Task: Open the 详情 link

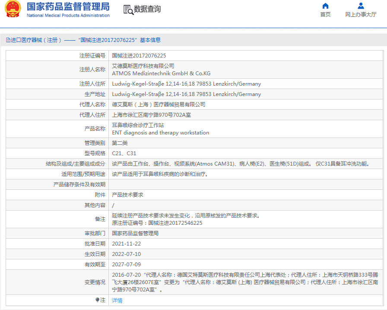Action: 117,300
